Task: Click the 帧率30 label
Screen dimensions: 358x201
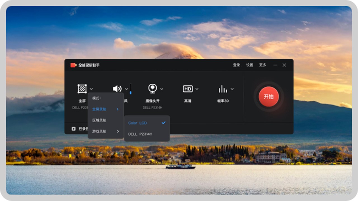Action: [223, 101]
